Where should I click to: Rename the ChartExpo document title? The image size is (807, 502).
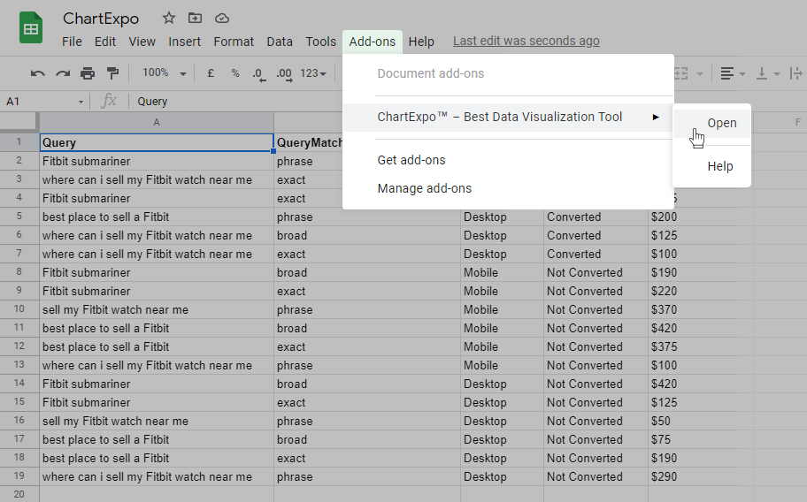click(101, 19)
